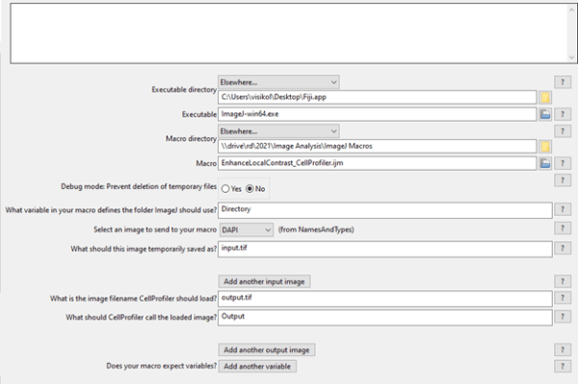Click the Fiji.app executable directory path field
The width and height of the screenshot is (578, 384).
[377, 97]
